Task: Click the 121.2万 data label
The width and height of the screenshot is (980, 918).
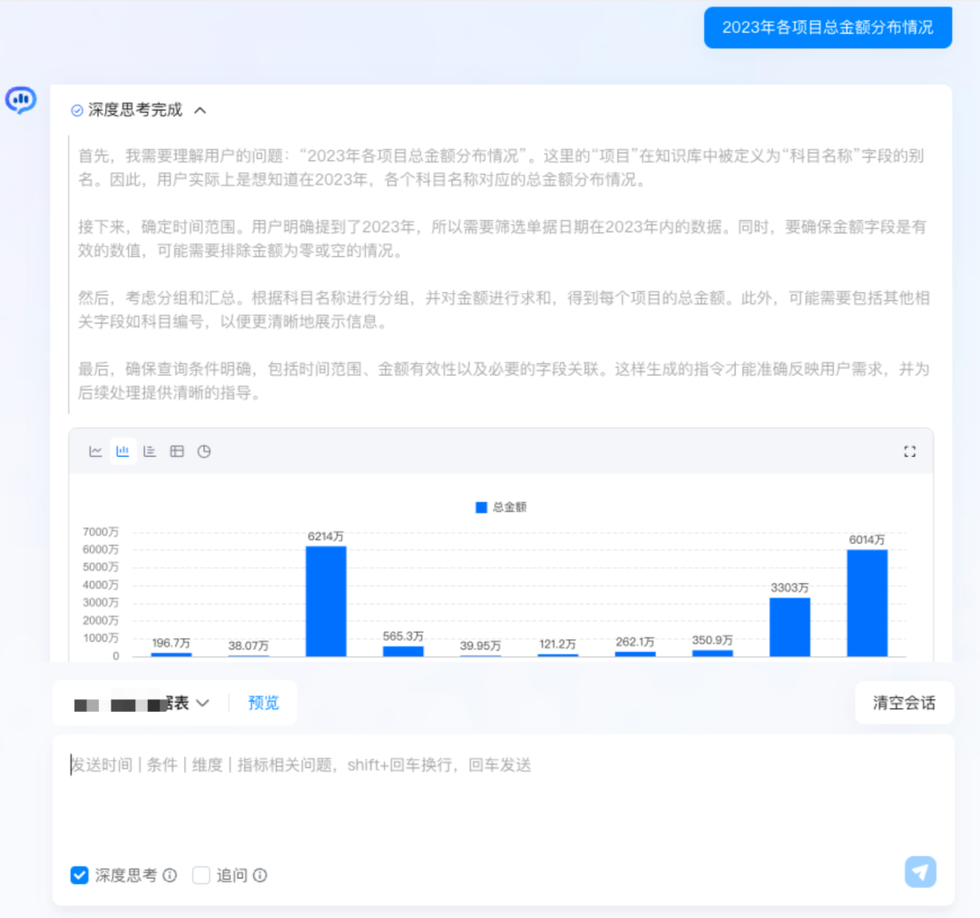Action: coord(557,644)
